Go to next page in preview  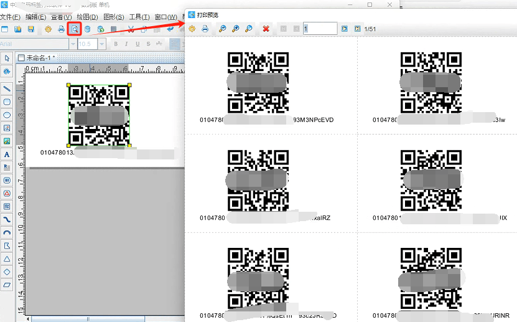click(x=345, y=29)
